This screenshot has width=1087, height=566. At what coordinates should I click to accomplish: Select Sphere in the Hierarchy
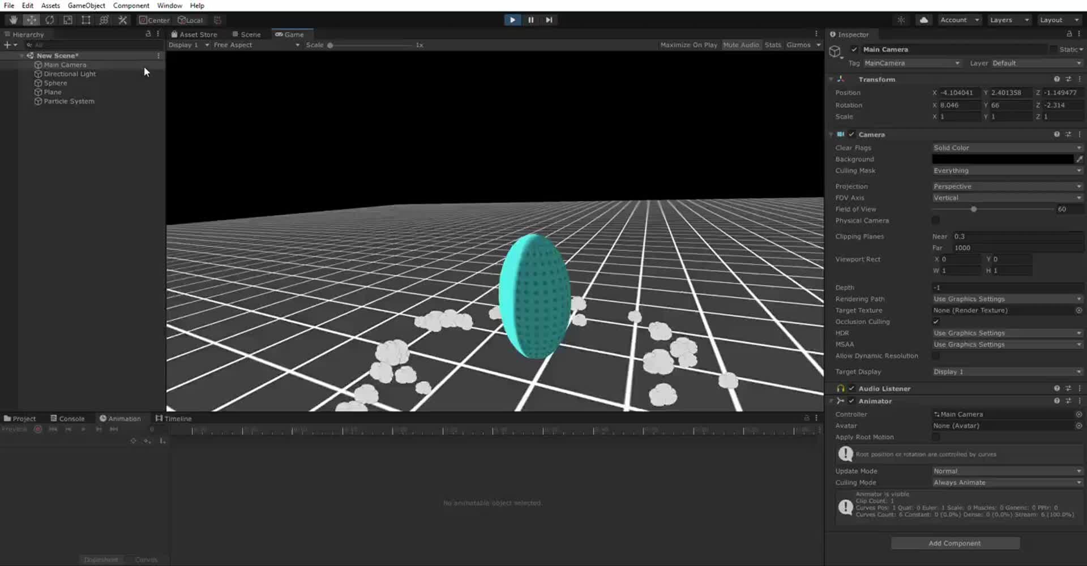click(x=55, y=83)
